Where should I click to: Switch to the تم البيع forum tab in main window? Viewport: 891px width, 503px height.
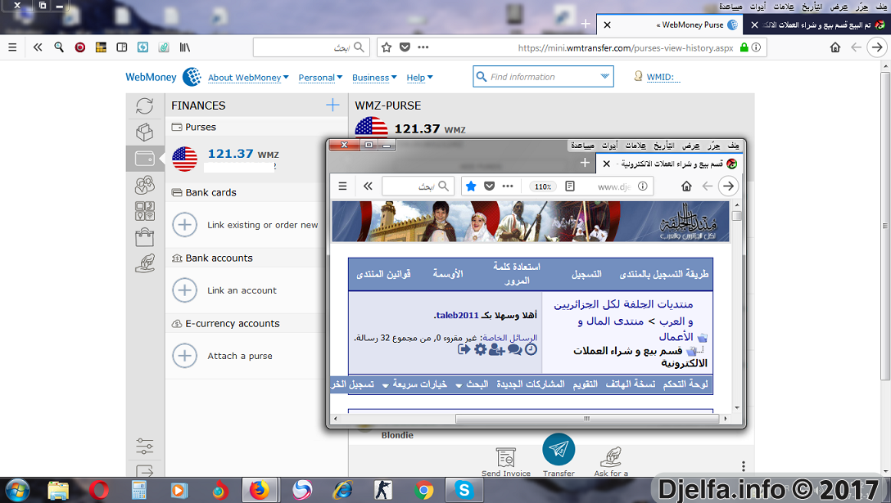(x=816, y=25)
